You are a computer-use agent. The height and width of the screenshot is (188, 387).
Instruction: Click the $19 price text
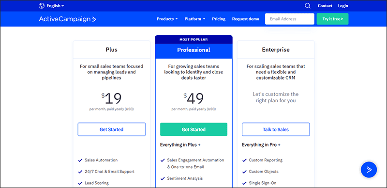(112, 98)
